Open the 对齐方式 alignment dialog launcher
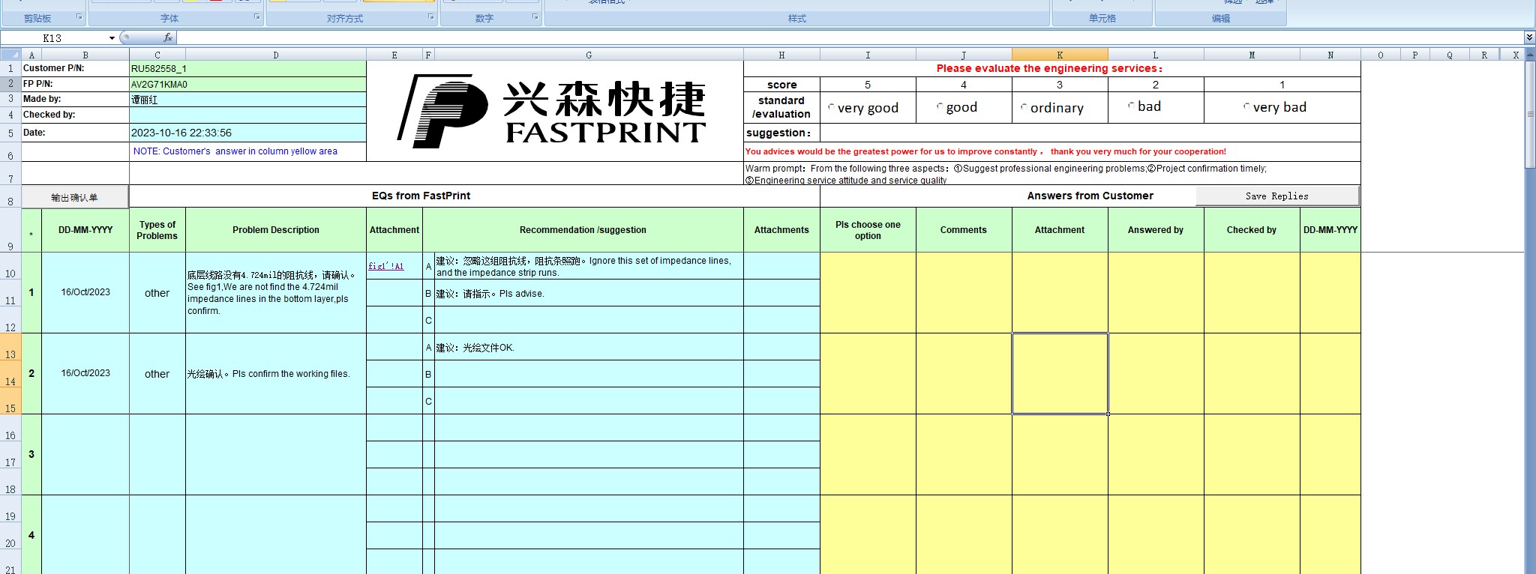The height and width of the screenshot is (574, 1536). (430, 16)
